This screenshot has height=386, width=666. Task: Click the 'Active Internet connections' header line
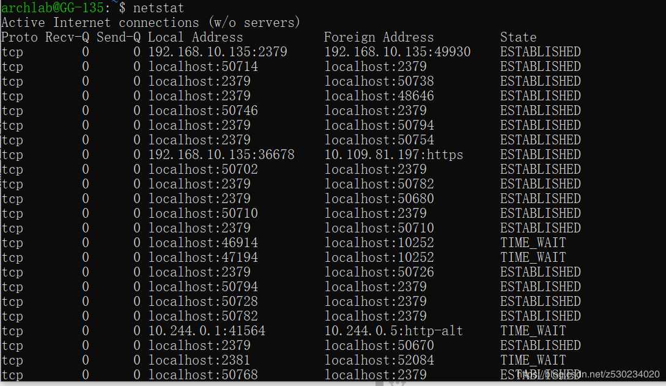click(x=150, y=23)
